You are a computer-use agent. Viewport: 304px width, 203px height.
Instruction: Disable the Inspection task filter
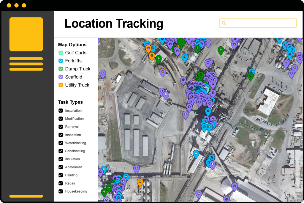(x=60, y=135)
